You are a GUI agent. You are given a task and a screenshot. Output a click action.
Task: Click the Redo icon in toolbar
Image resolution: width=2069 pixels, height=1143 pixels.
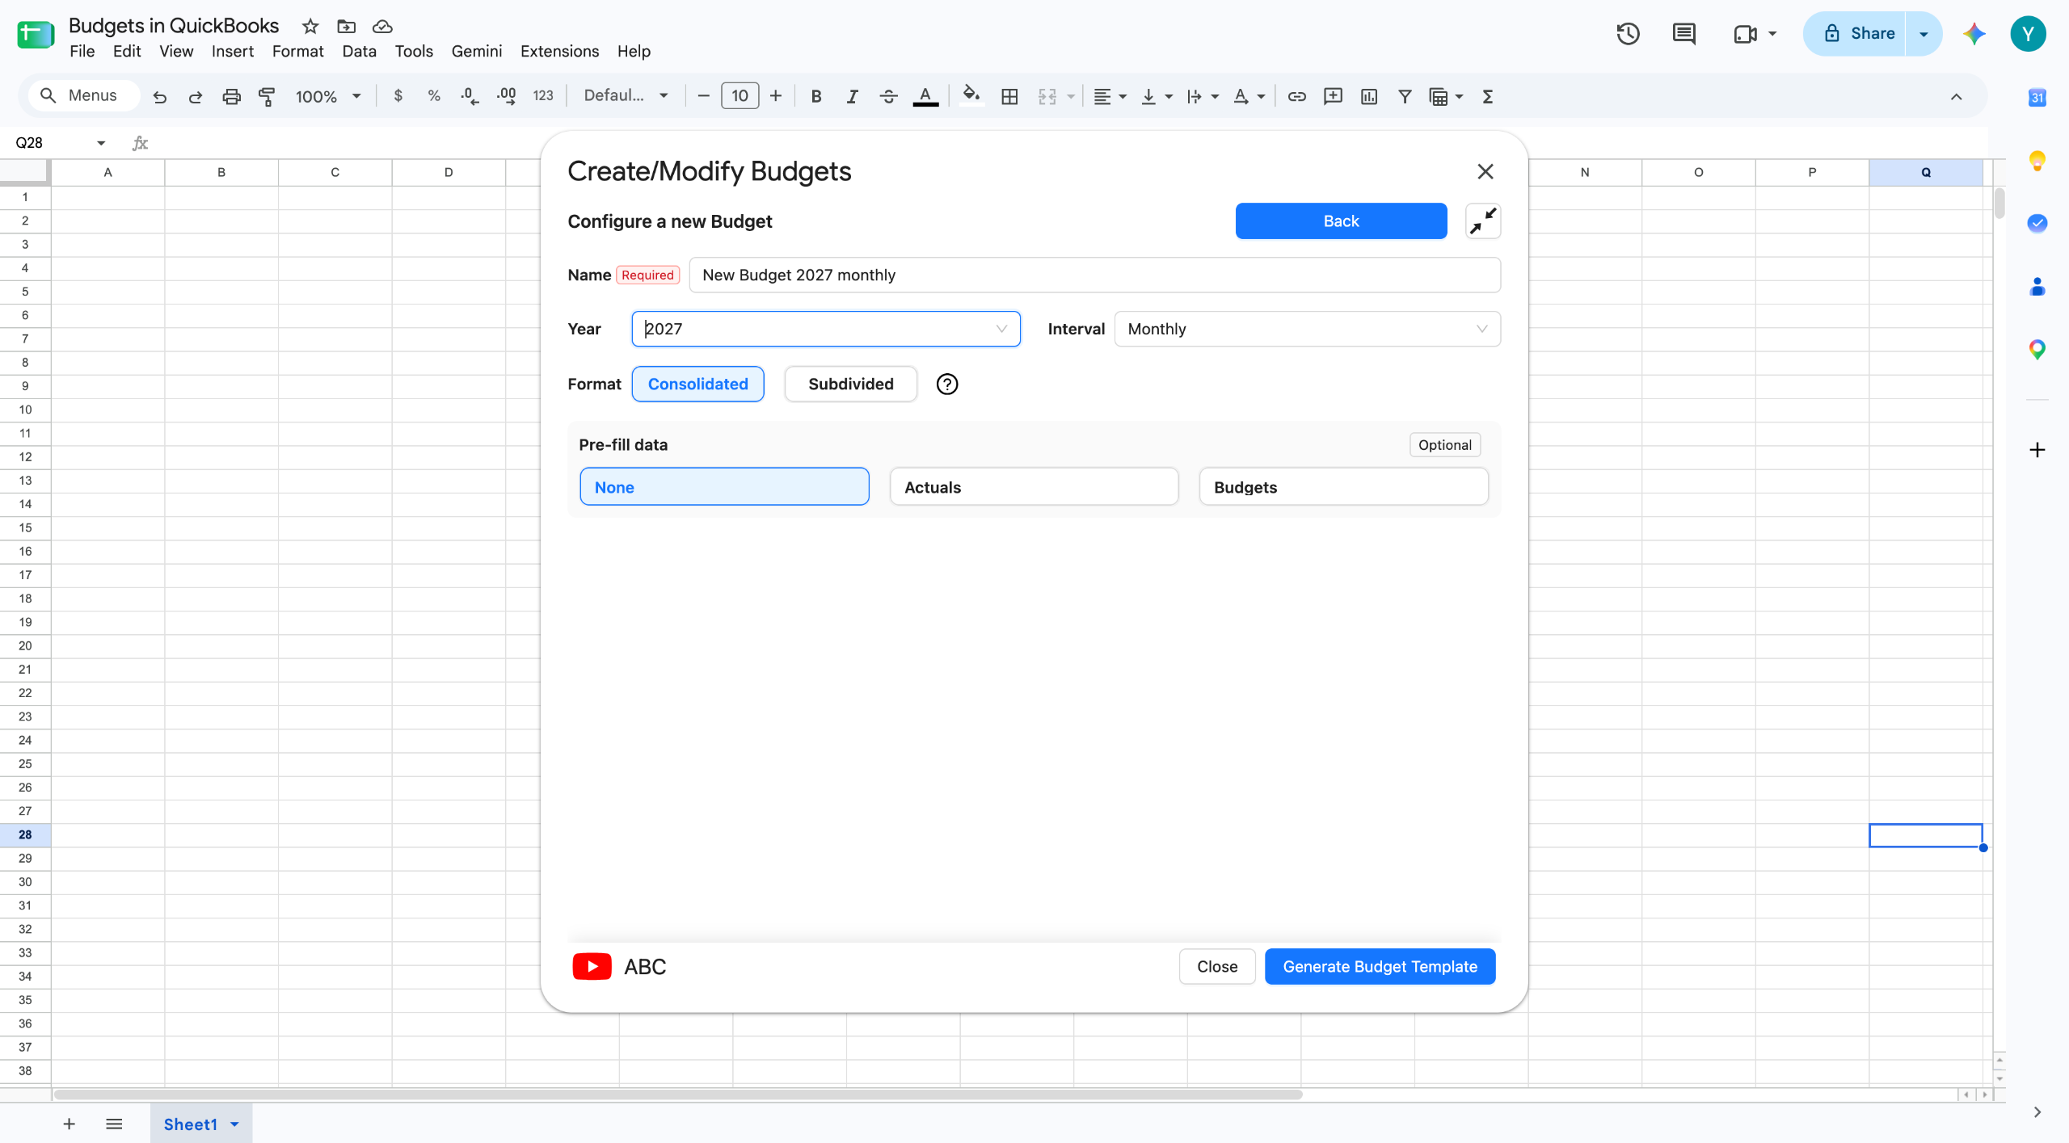pos(195,96)
